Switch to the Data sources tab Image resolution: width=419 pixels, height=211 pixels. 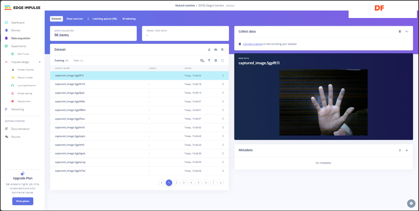pos(74,19)
